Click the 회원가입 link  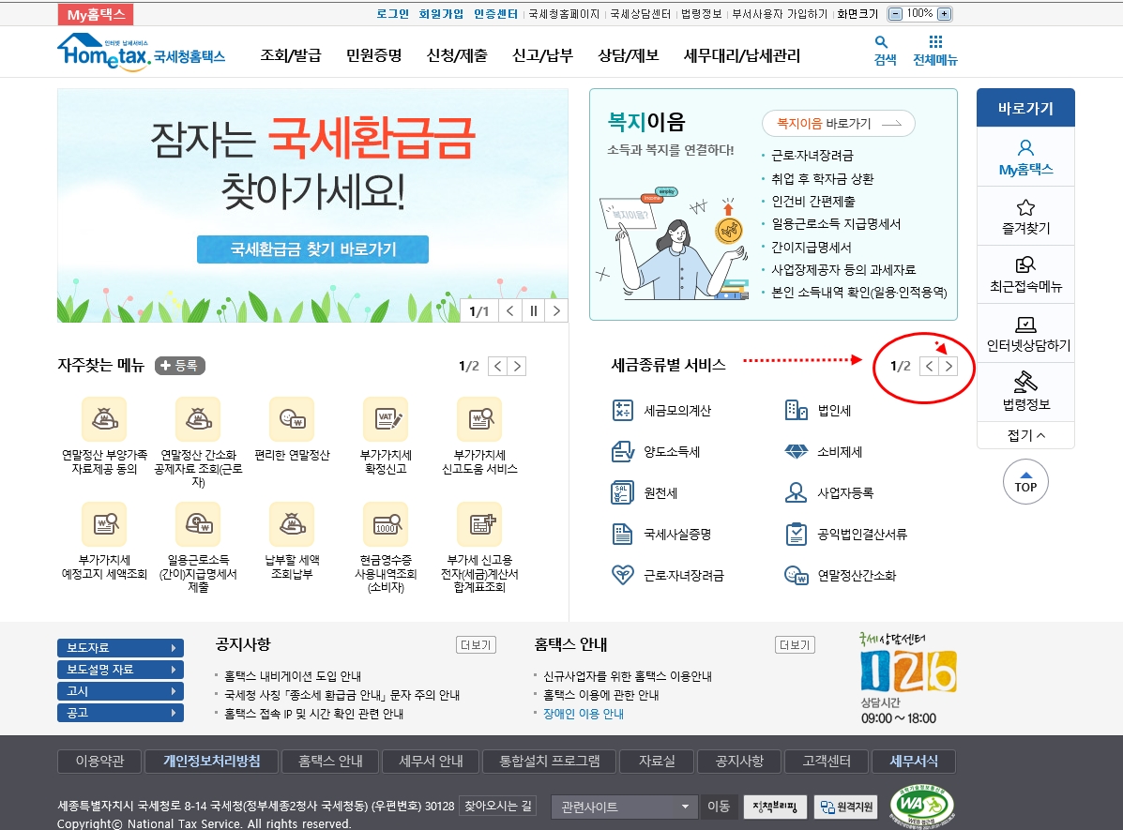(441, 14)
